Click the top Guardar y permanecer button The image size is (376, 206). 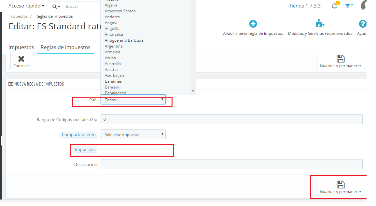coord(341,62)
